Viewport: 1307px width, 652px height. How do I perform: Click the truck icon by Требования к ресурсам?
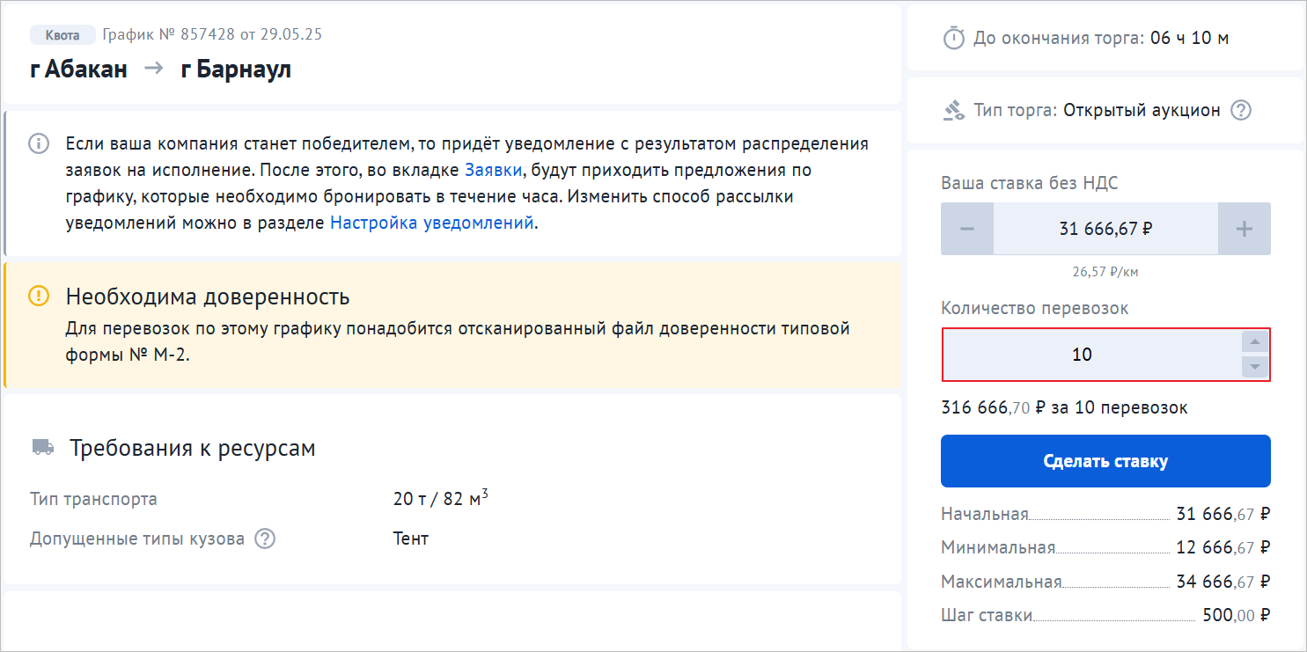point(43,447)
